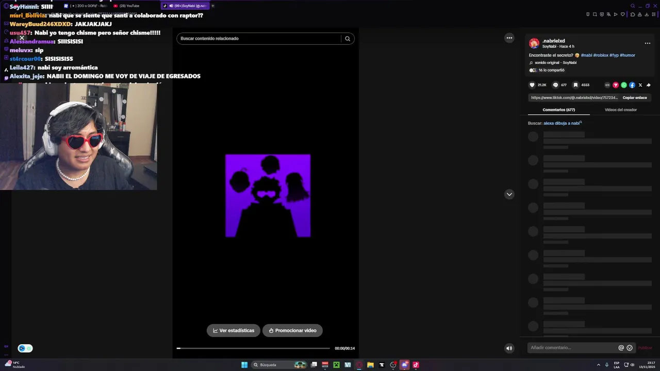Toggle the blue switch at the bottom left
Screen dimensions: 660x371
(x=25, y=348)
